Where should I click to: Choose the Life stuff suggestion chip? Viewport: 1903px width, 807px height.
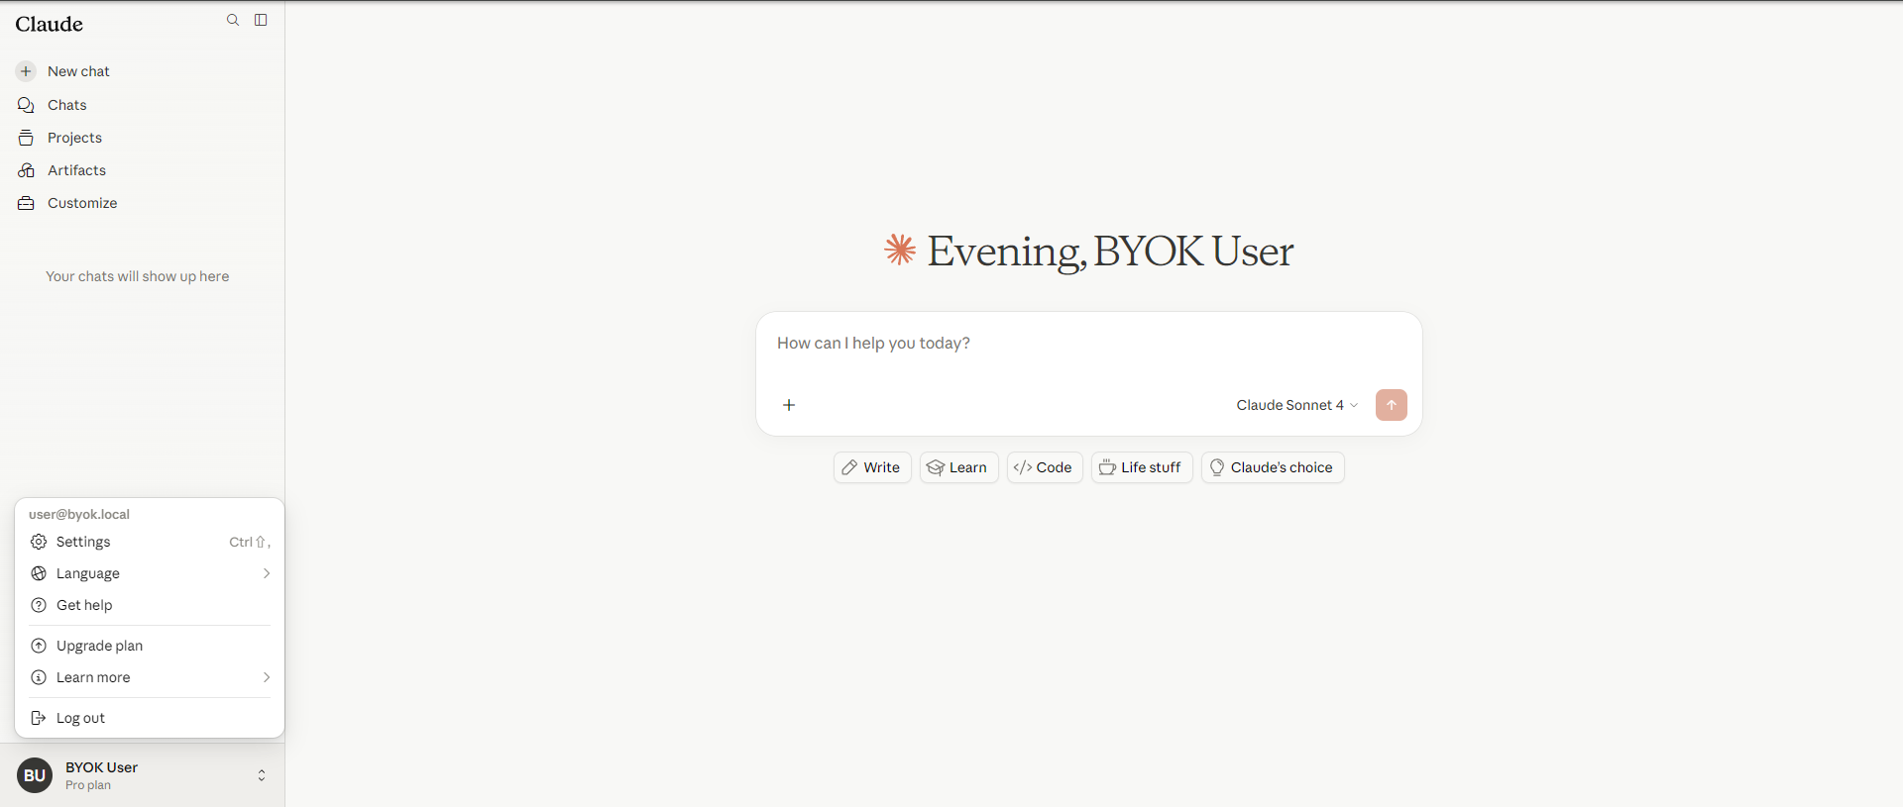(x=1142, y=467)
